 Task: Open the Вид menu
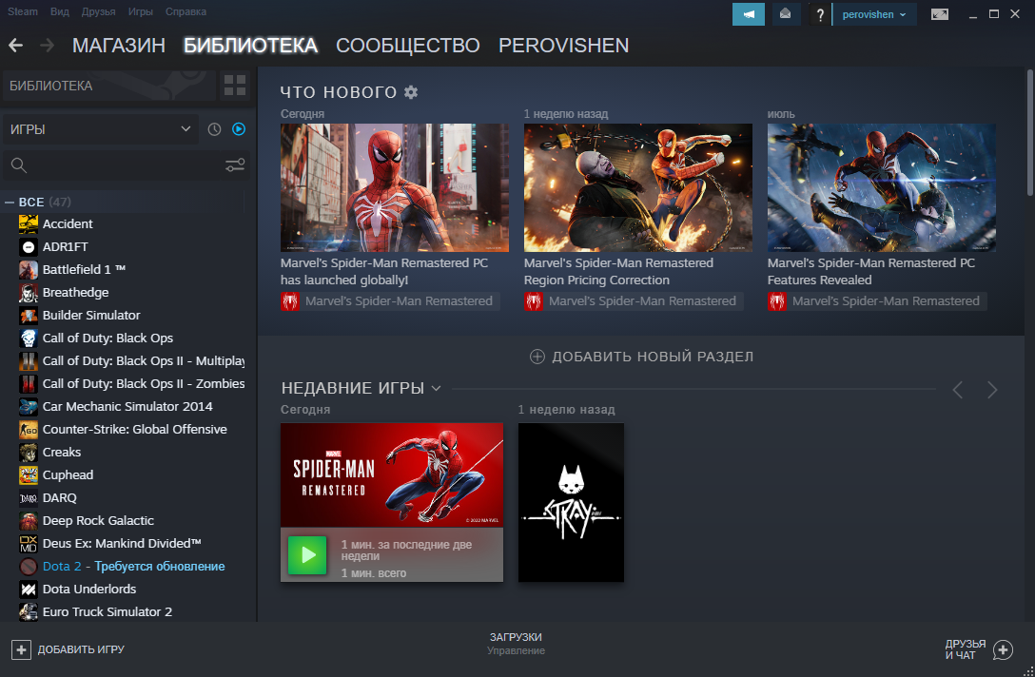pos(59,11)
